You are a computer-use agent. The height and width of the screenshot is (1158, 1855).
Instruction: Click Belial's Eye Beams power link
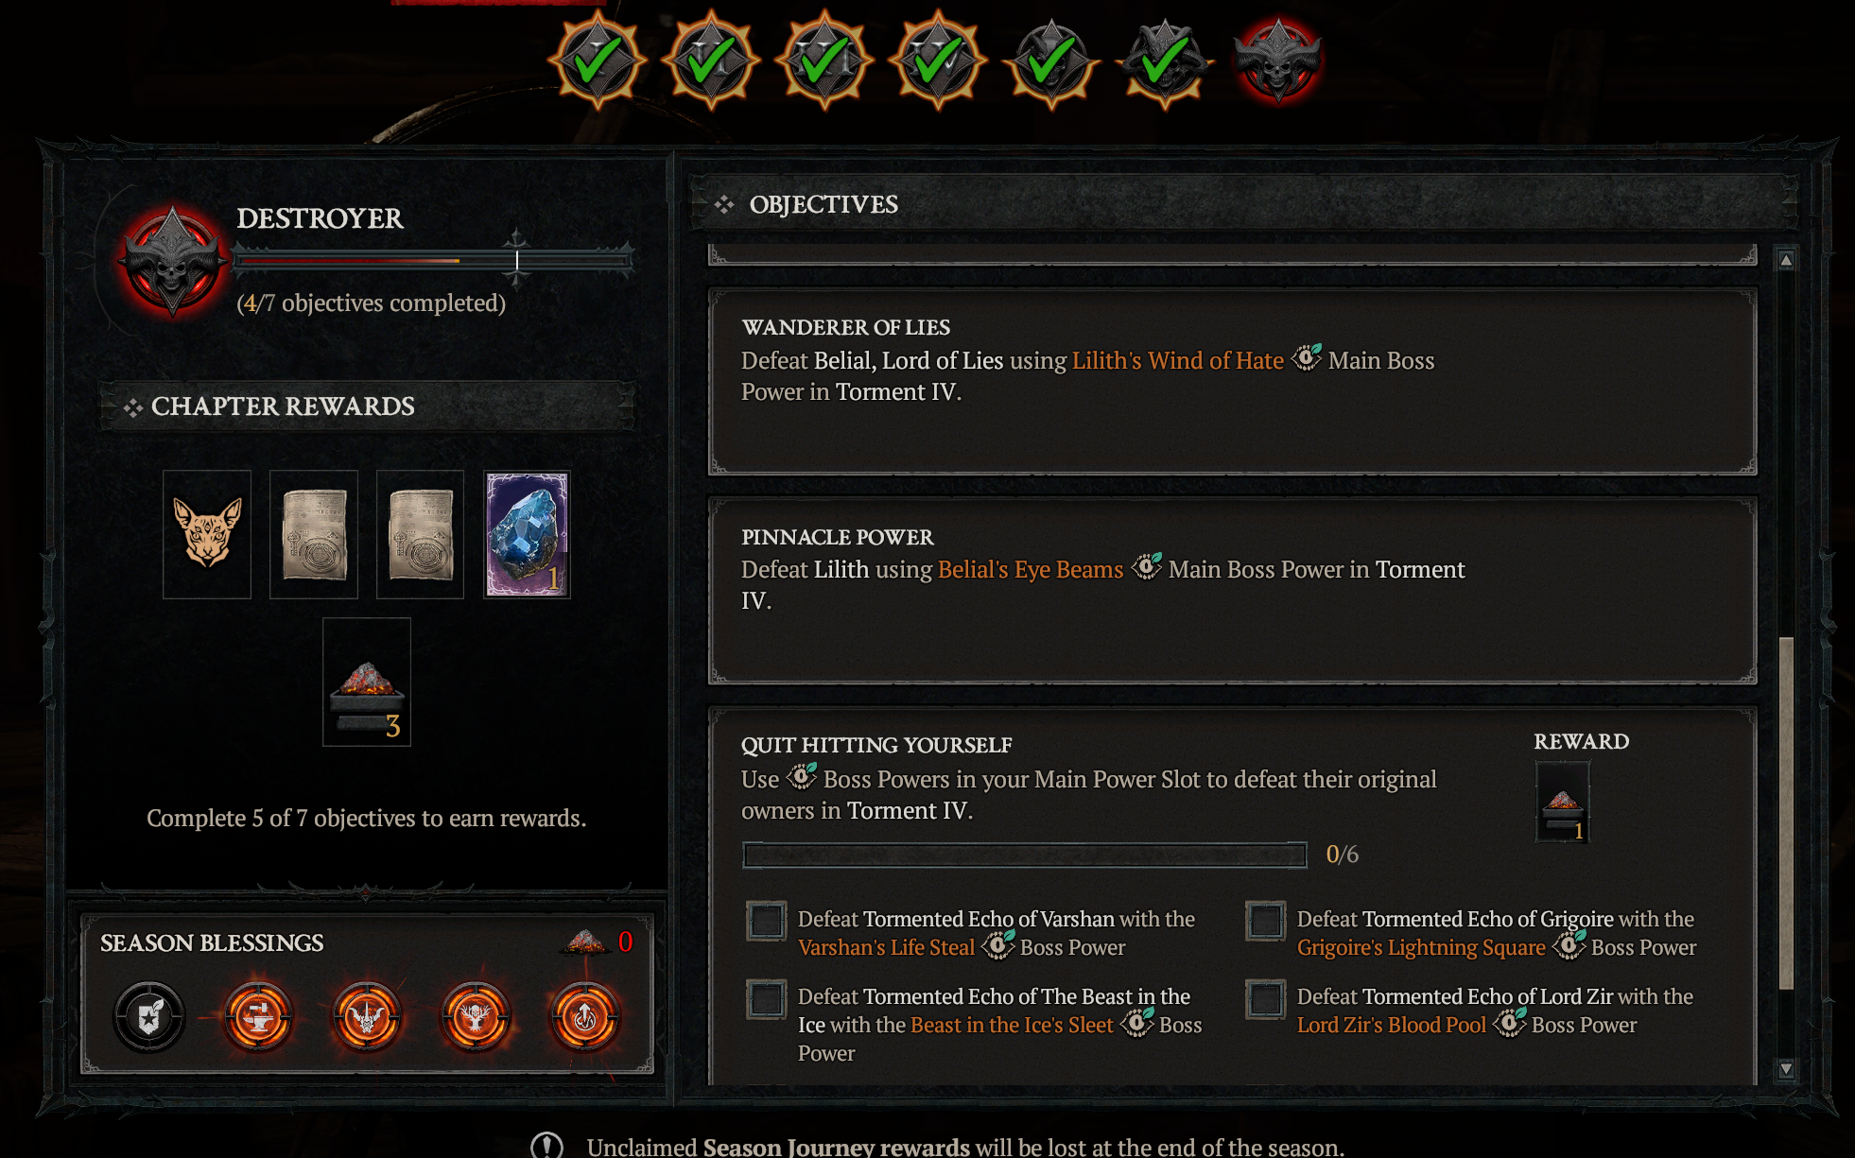click(x=1031, y=569)
